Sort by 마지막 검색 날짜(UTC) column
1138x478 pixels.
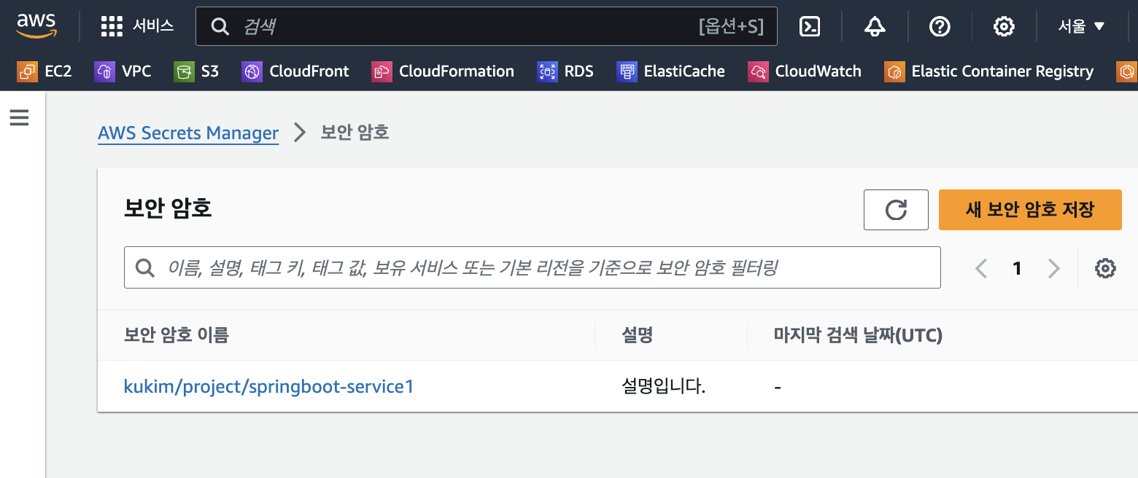click(858, 335)
